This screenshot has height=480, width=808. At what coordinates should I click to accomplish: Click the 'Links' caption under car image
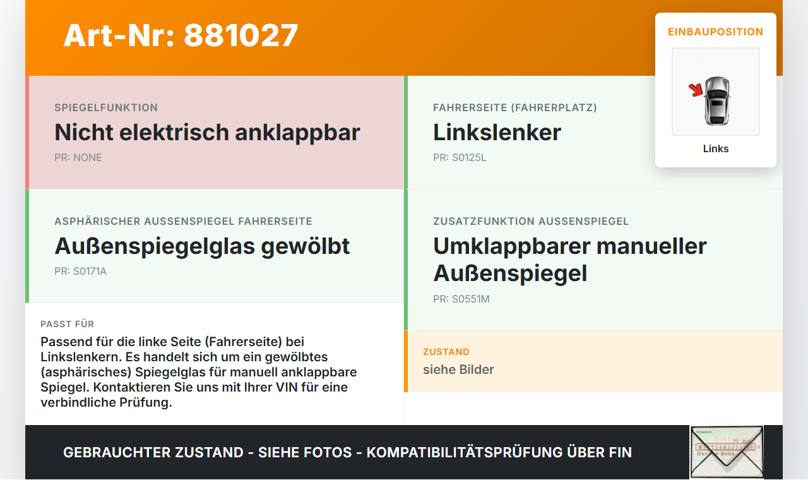(716, 149)
